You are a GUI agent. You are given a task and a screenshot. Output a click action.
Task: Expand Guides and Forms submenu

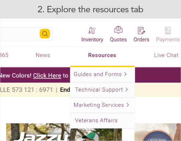102,74
